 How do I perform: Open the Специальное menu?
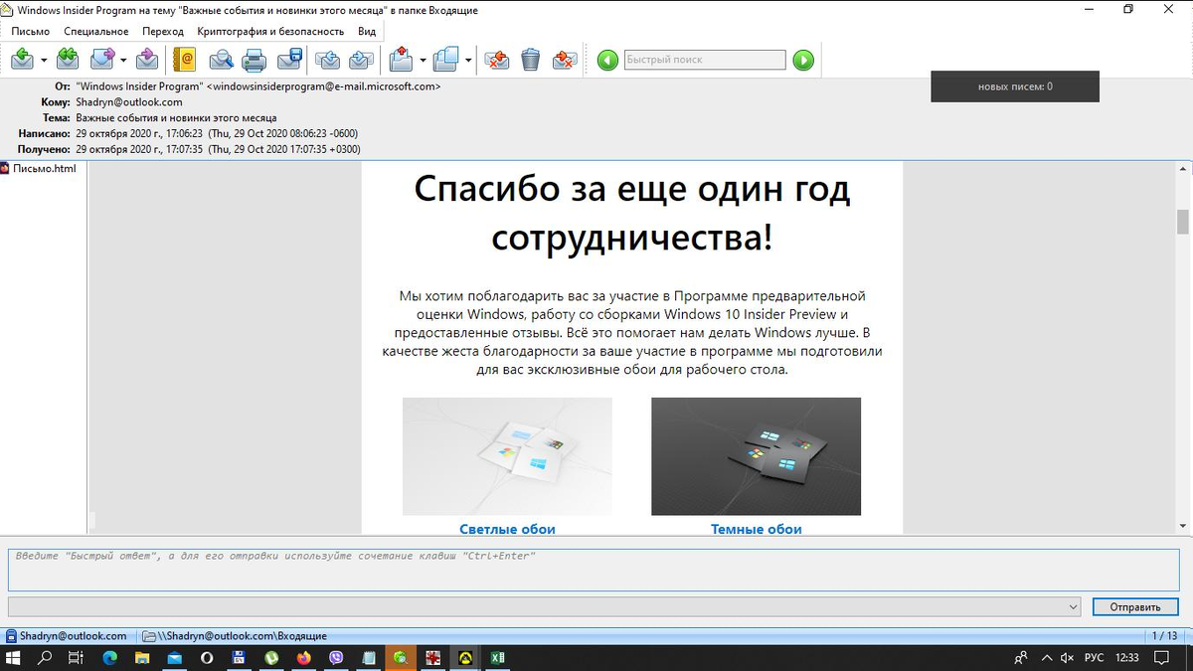click(95, 31)
